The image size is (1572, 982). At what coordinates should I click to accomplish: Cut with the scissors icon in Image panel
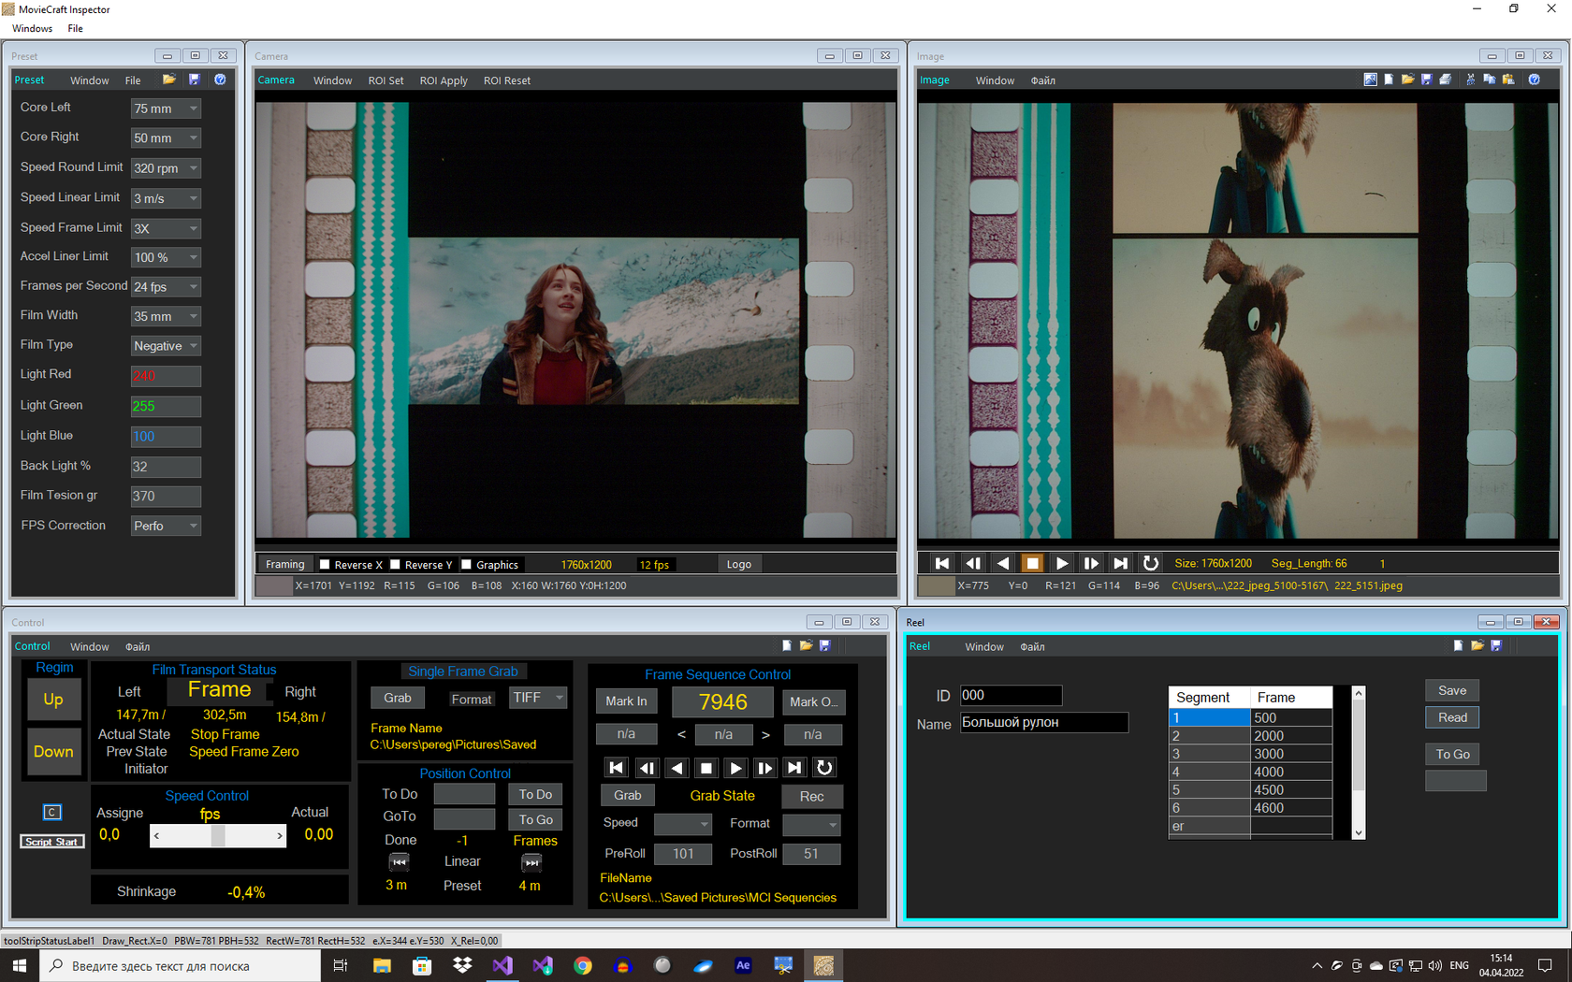point(1470,80)
